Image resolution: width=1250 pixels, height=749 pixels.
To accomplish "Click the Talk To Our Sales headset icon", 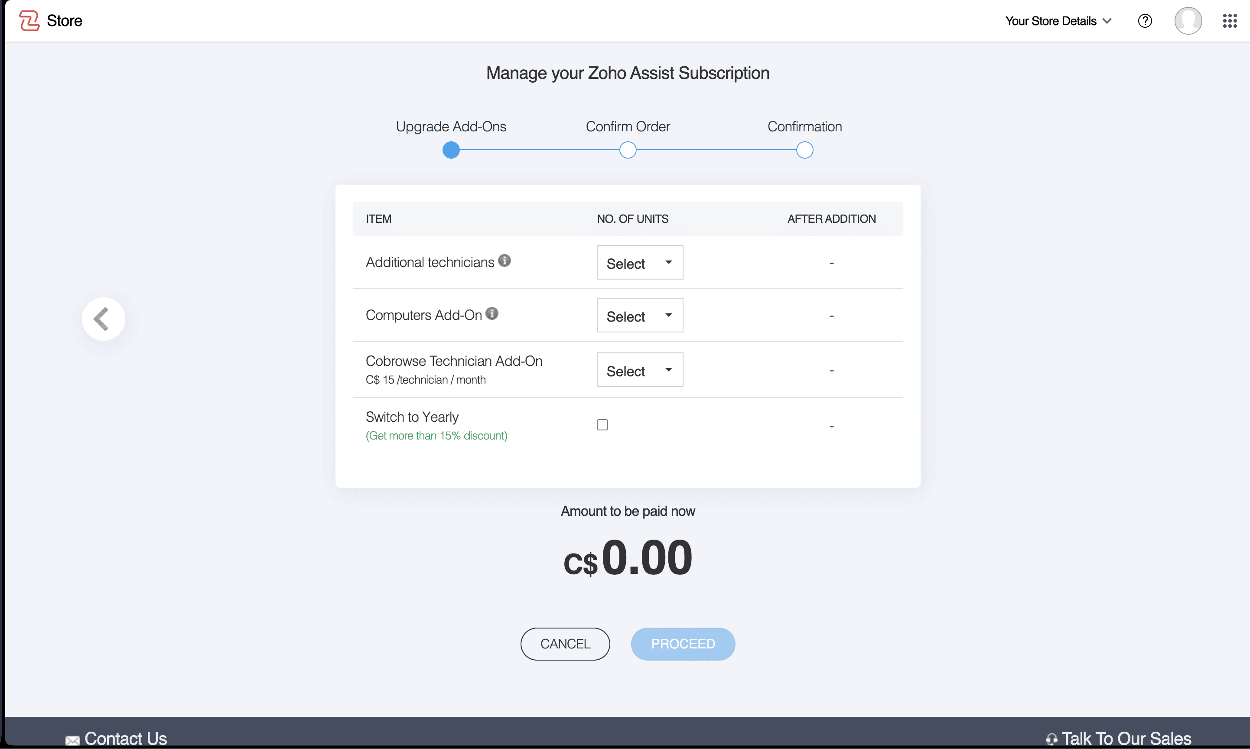I will pyautogui.click(x=1051, y=739).
